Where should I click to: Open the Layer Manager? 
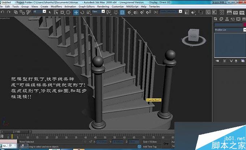point(201,12)
